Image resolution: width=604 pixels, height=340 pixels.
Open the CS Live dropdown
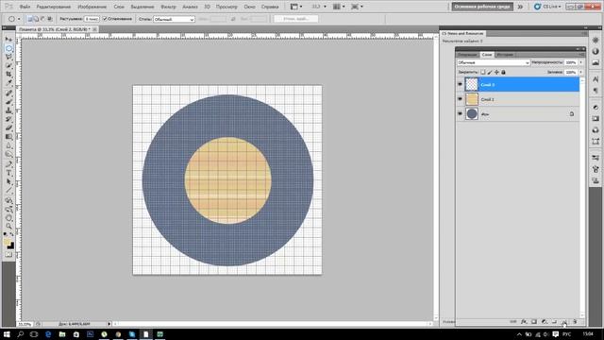pyautogui.click(x=547, y=7)
